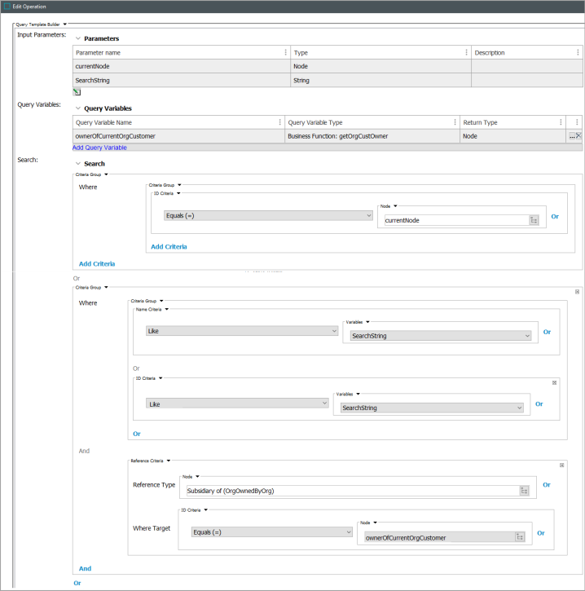Open ID Criteria SearchString variable dropdown

point(432,408)
